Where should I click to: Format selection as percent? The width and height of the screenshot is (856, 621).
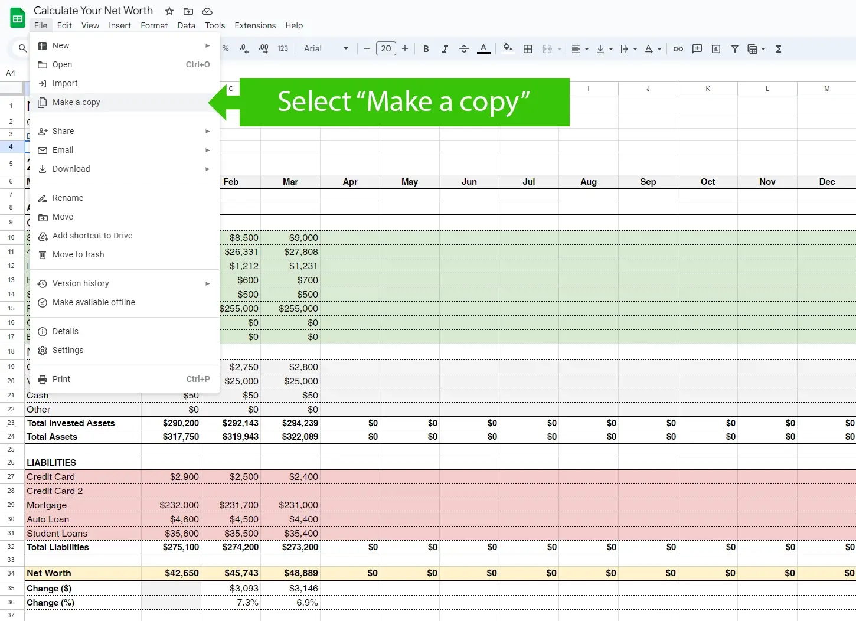tap(226, 48)
